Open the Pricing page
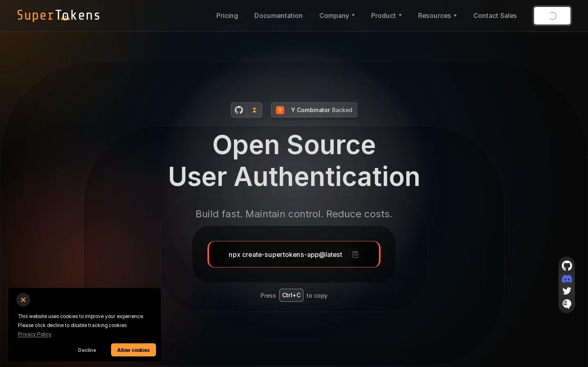 227,15
